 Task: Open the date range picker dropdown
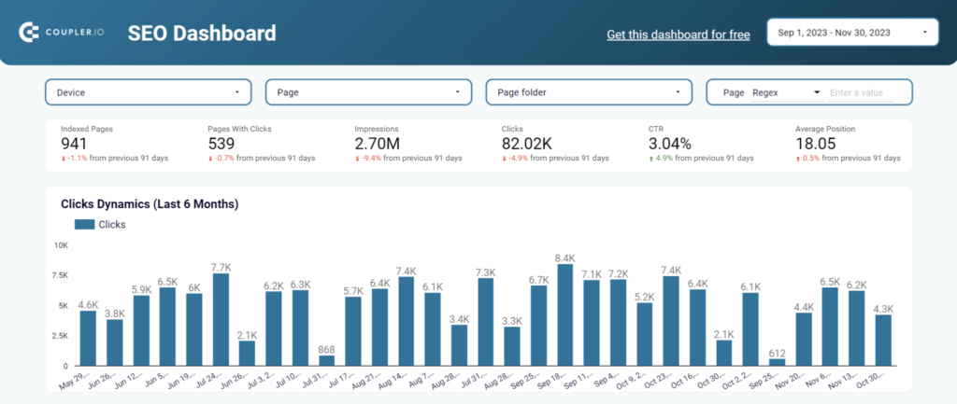(x=852, y=33)
